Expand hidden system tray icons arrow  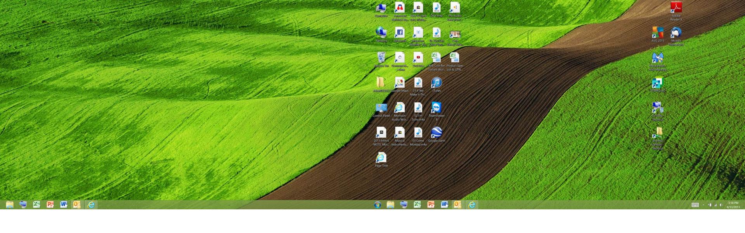pos(703,205)
